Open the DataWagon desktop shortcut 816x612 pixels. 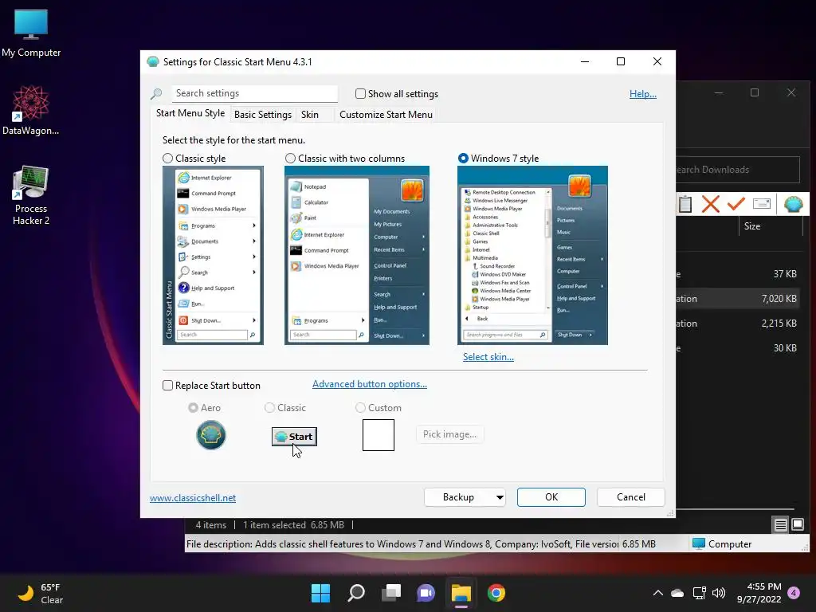tap(31, 110)
